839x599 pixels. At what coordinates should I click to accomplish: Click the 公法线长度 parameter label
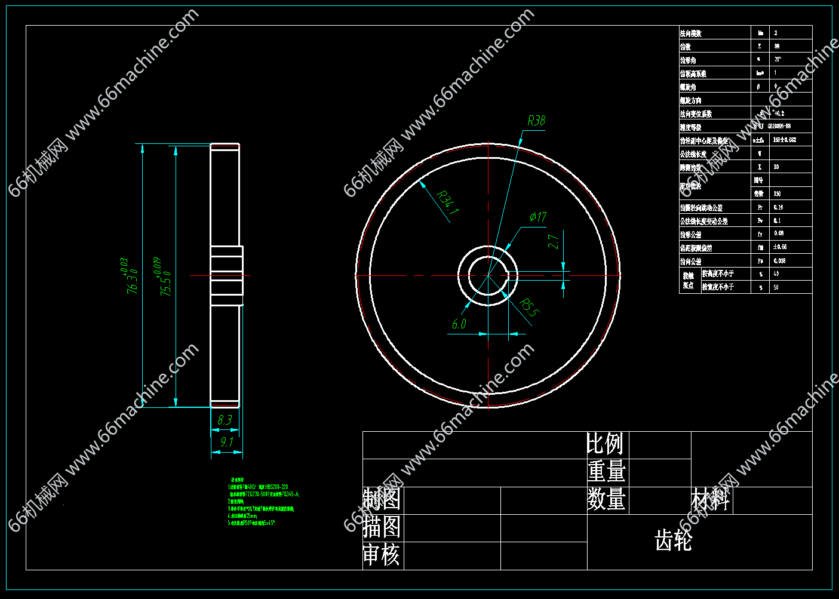(693, 154)
